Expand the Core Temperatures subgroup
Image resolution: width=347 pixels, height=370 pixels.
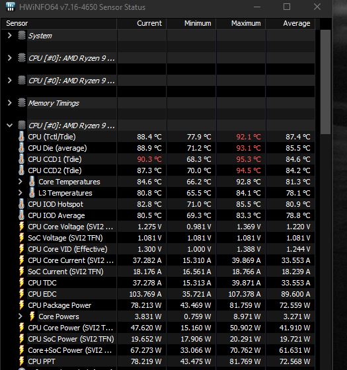pyautogui.click(x=20, y=182)
